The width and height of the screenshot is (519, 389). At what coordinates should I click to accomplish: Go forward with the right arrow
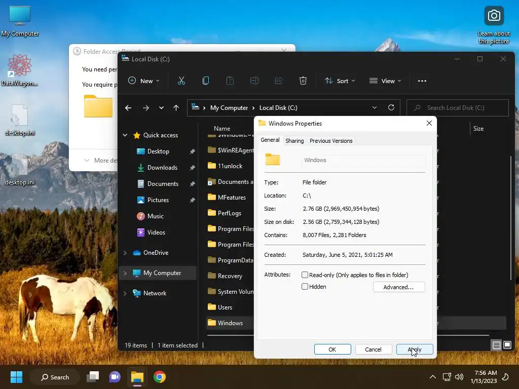(x=145, y=108)
